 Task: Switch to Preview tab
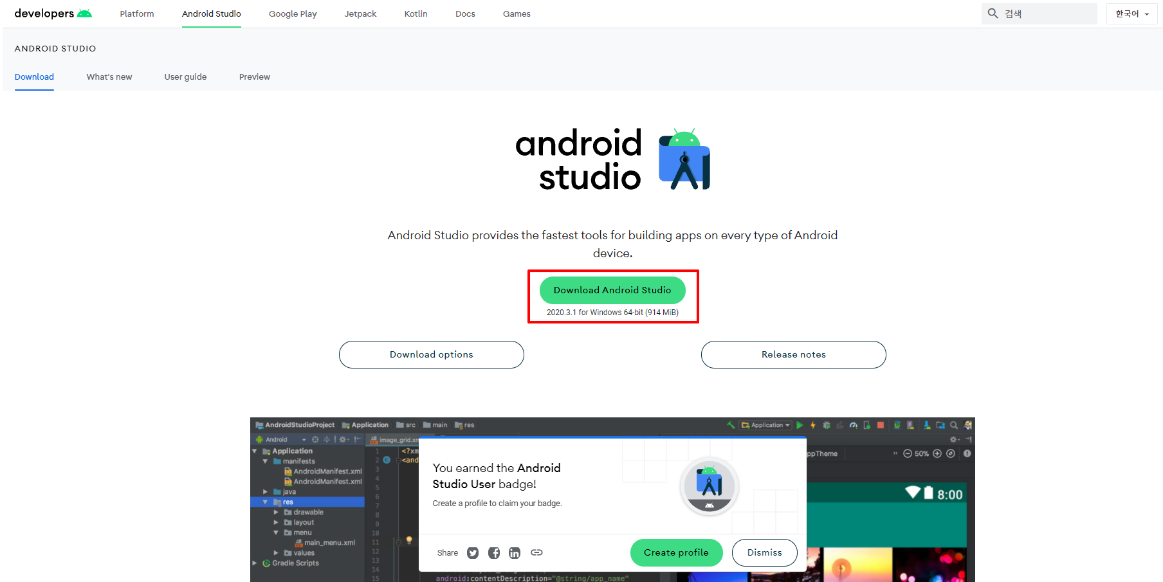255,77
